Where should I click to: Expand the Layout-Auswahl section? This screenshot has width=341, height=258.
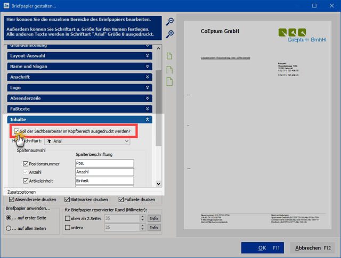[x=148, y=55]
